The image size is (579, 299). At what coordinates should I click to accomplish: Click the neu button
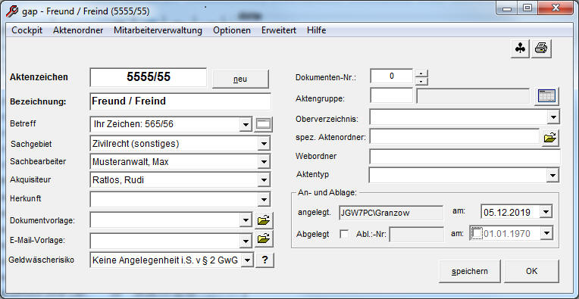pos(240,79)
